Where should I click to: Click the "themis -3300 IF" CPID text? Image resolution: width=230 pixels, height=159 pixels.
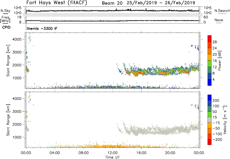(x=42, y=28)
